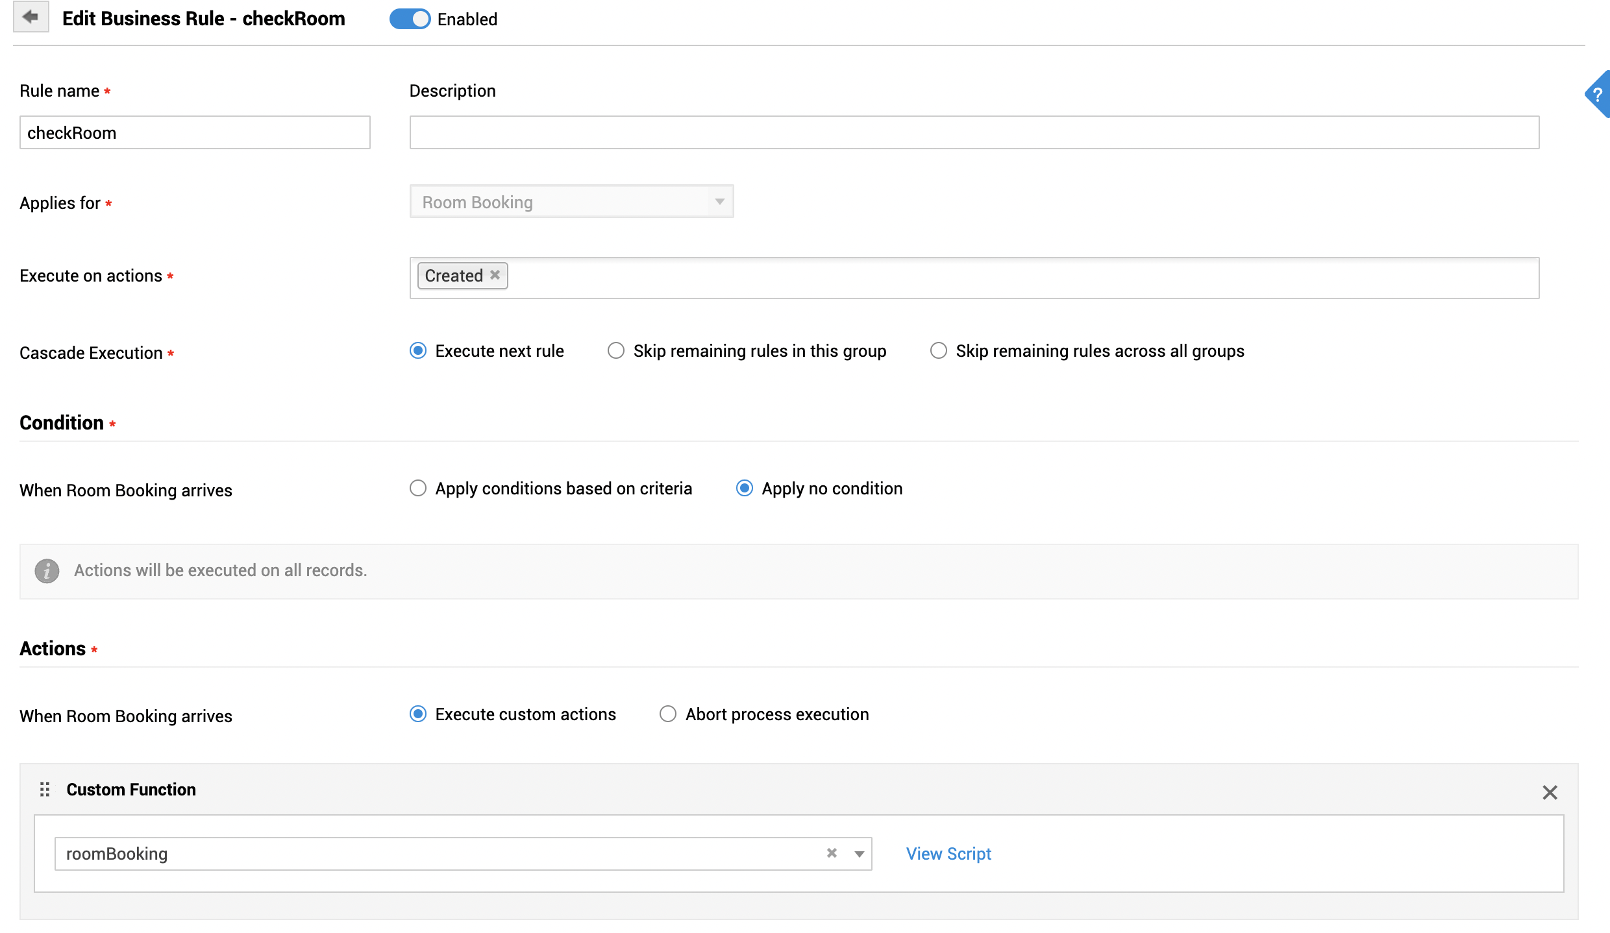This screenshot has height=933, width=1610.
Task: Click the Execute on actions field
Action: [x=974, y=278]
